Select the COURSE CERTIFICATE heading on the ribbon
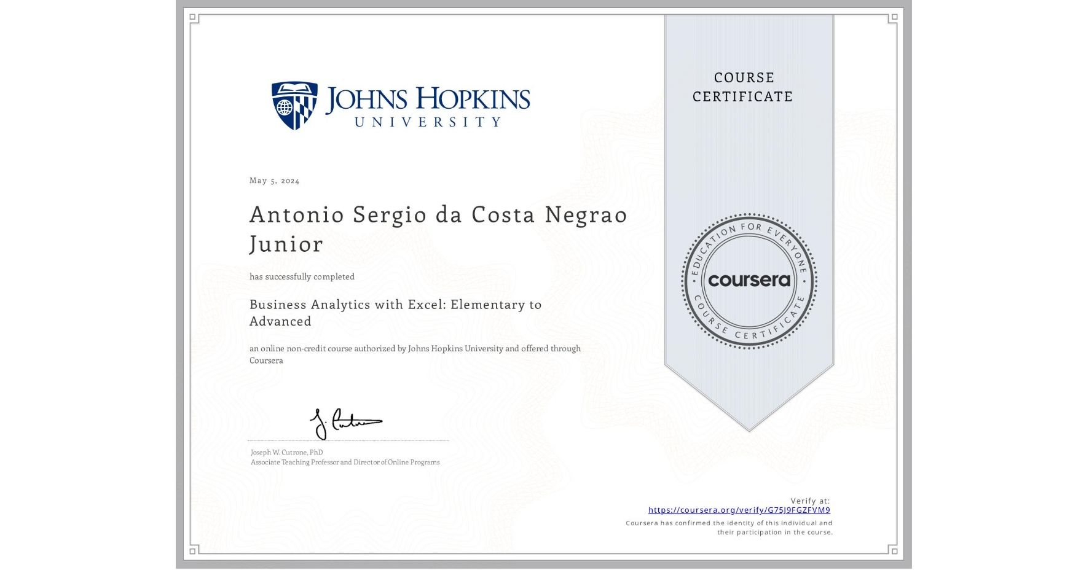Viewport: 1089px width, 570px height. [x=741, y=87]
